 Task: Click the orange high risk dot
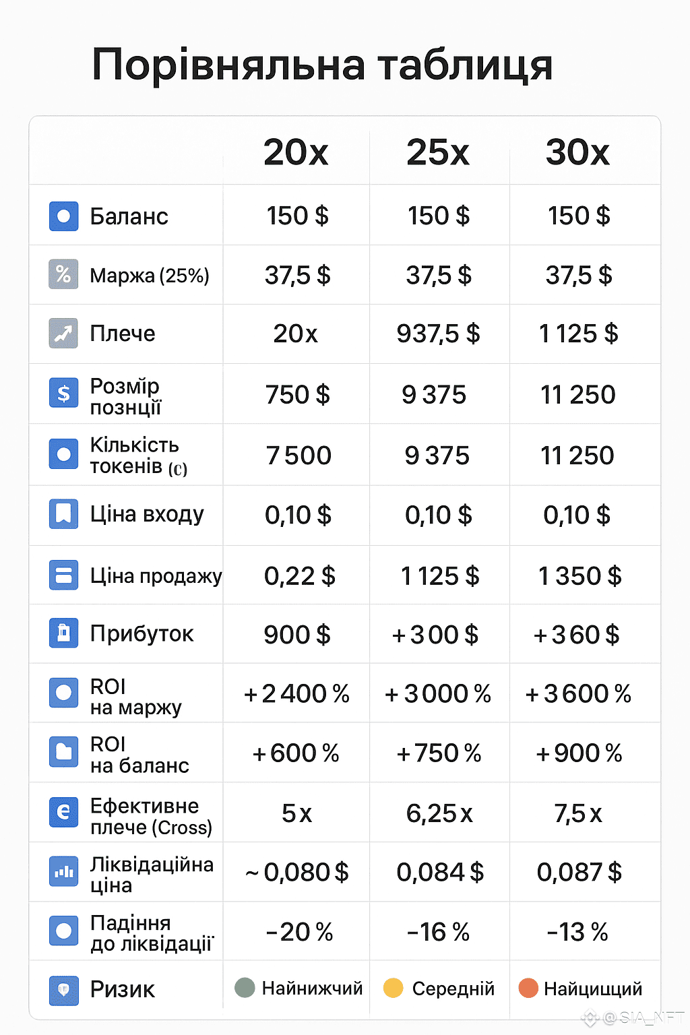tap(528, 988)
